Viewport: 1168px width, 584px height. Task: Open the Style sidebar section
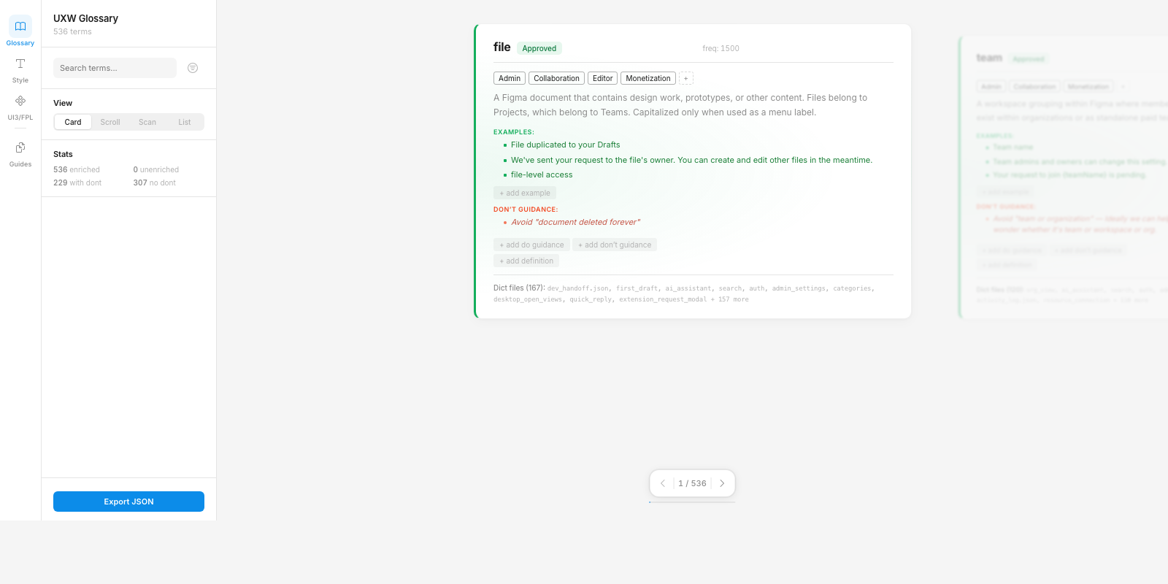click(x=20, y=70)
